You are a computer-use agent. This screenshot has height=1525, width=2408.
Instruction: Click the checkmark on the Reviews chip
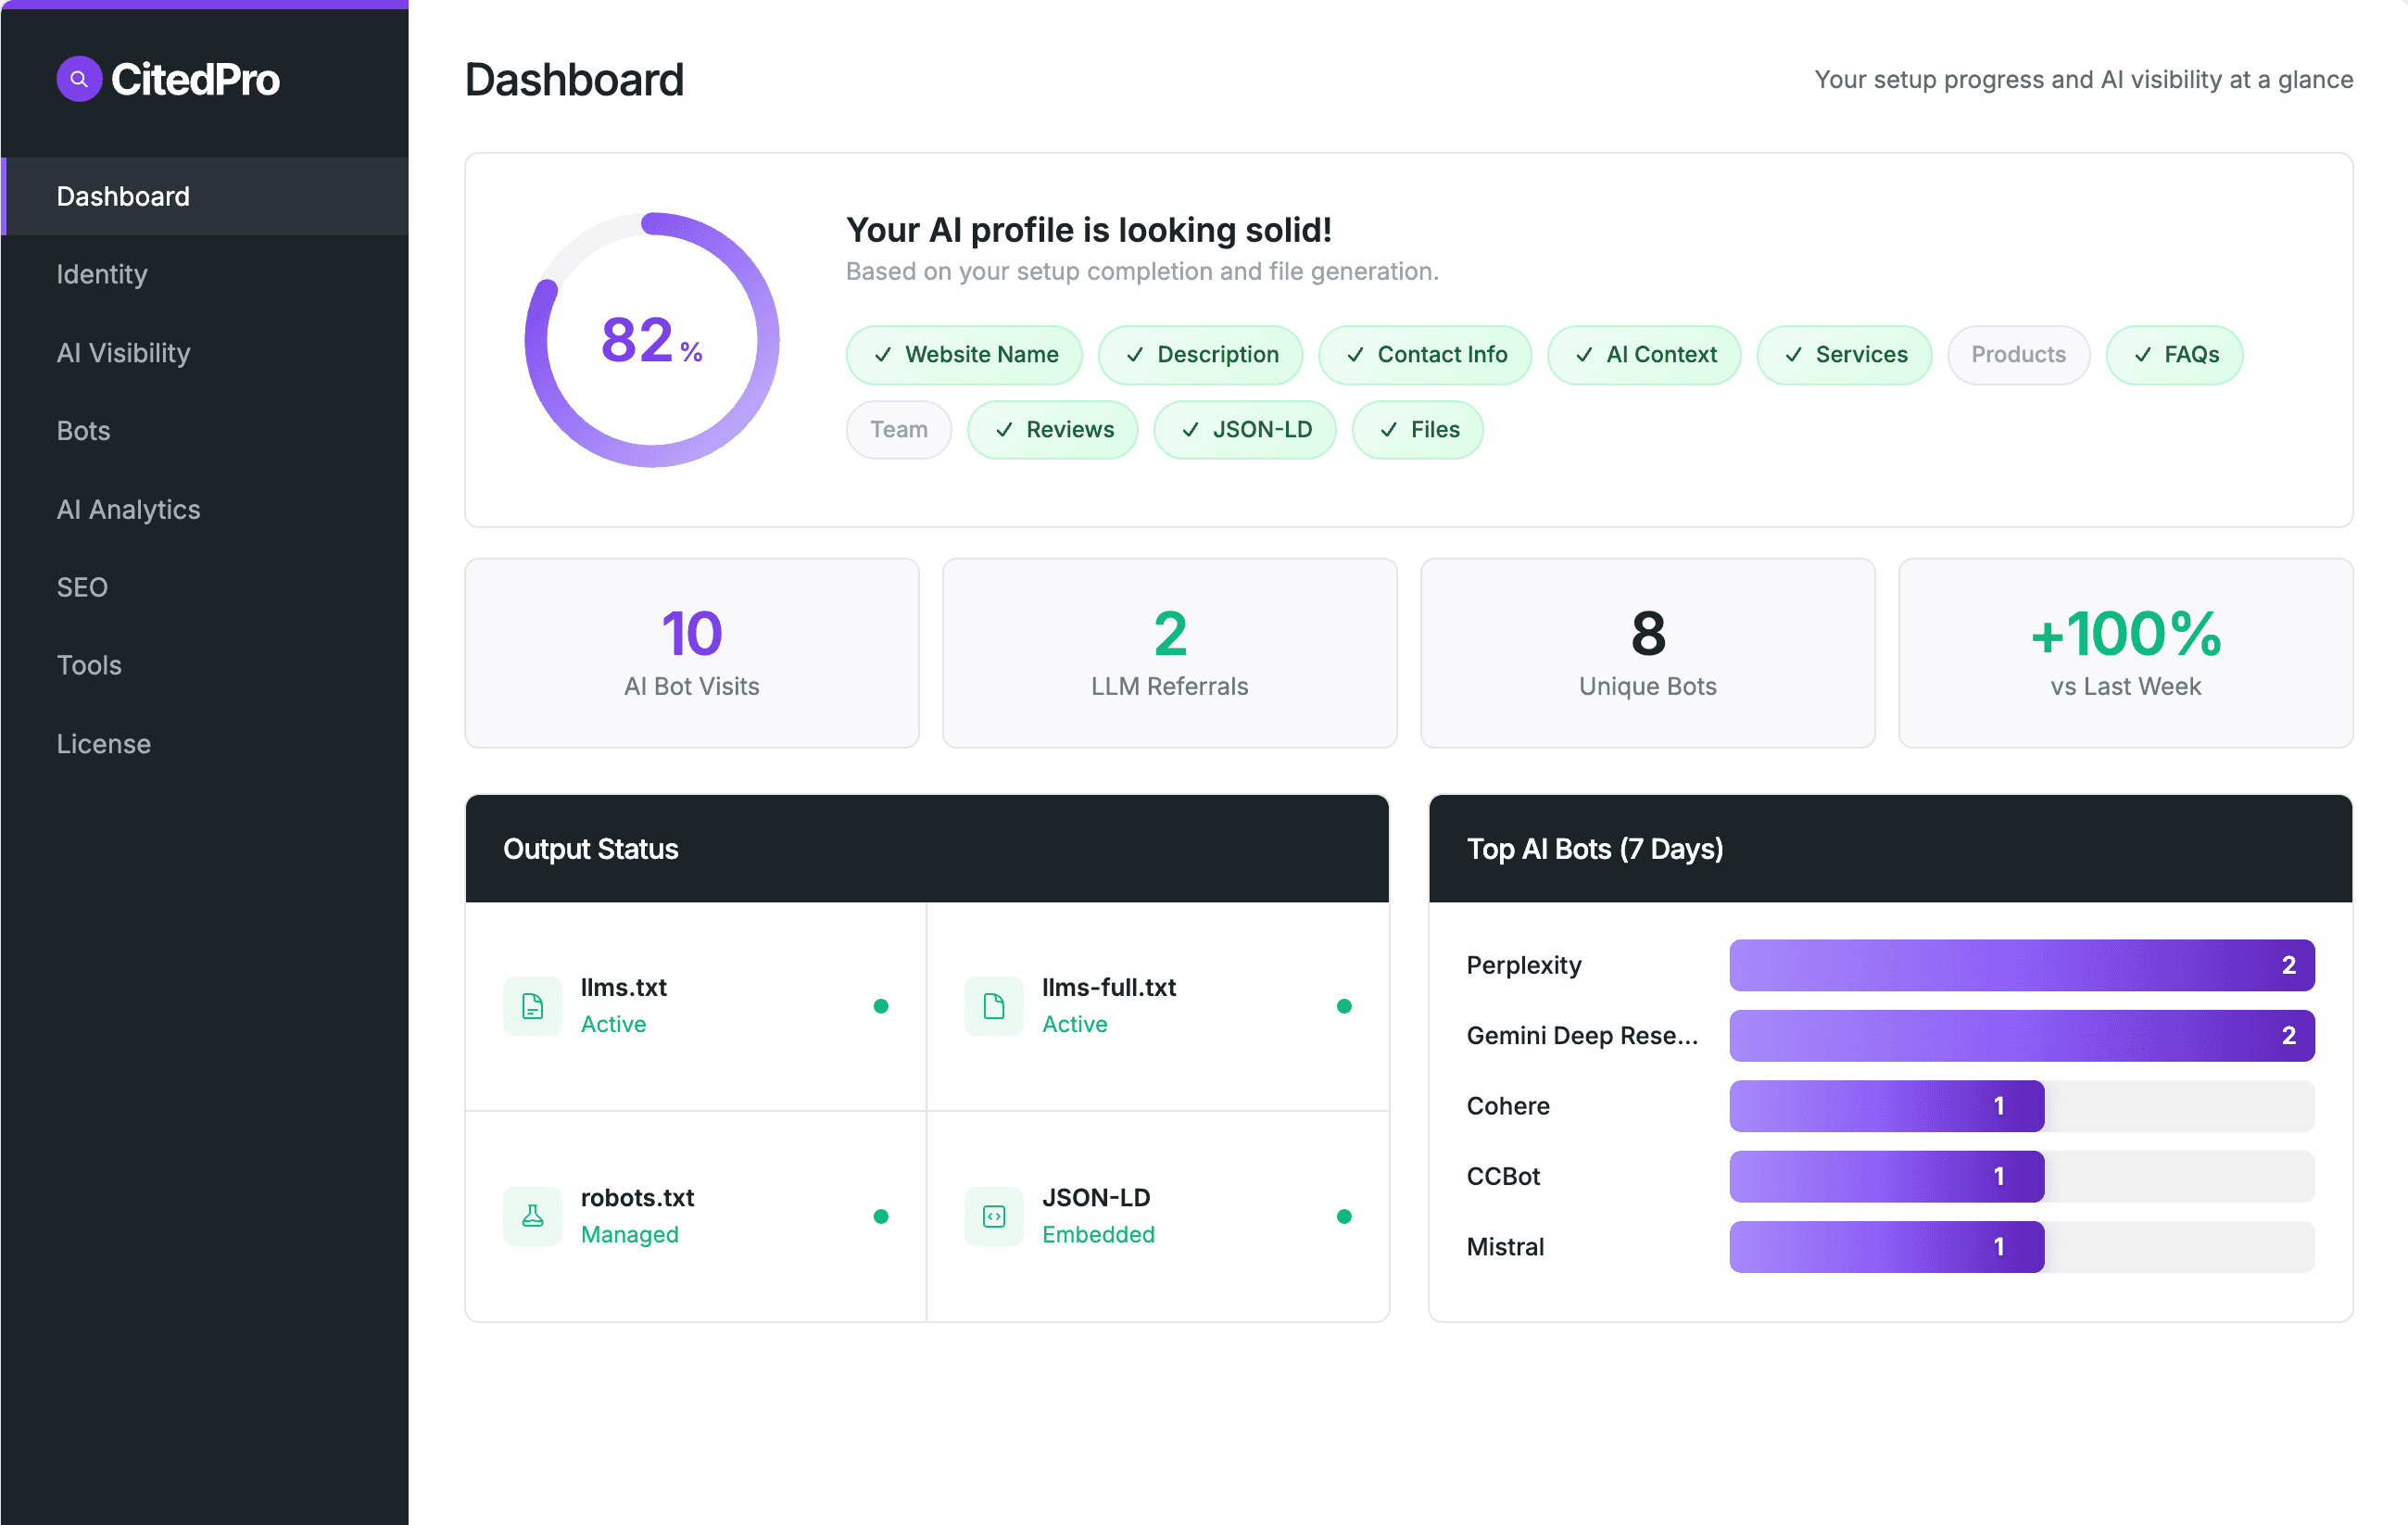pos(1005,430)
